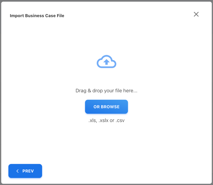Screen dimensions: 213x185
Task: Go back with the PREV button
Action: pos(25,171)
